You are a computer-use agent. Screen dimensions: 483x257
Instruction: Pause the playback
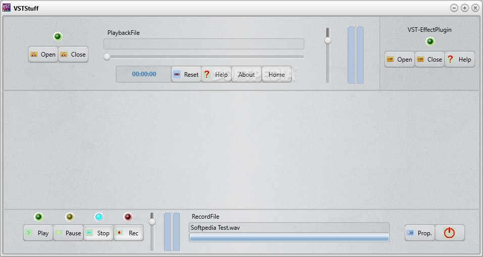(x=68, y=233)
